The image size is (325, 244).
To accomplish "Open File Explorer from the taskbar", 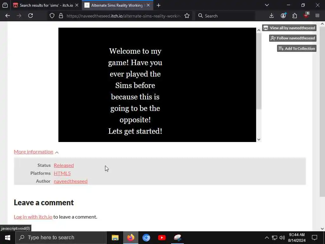I will click(x=115, y=238).
